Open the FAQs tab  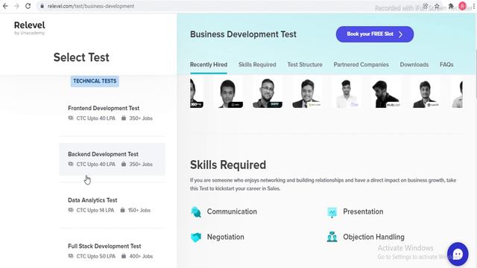(x=446, y=65)
